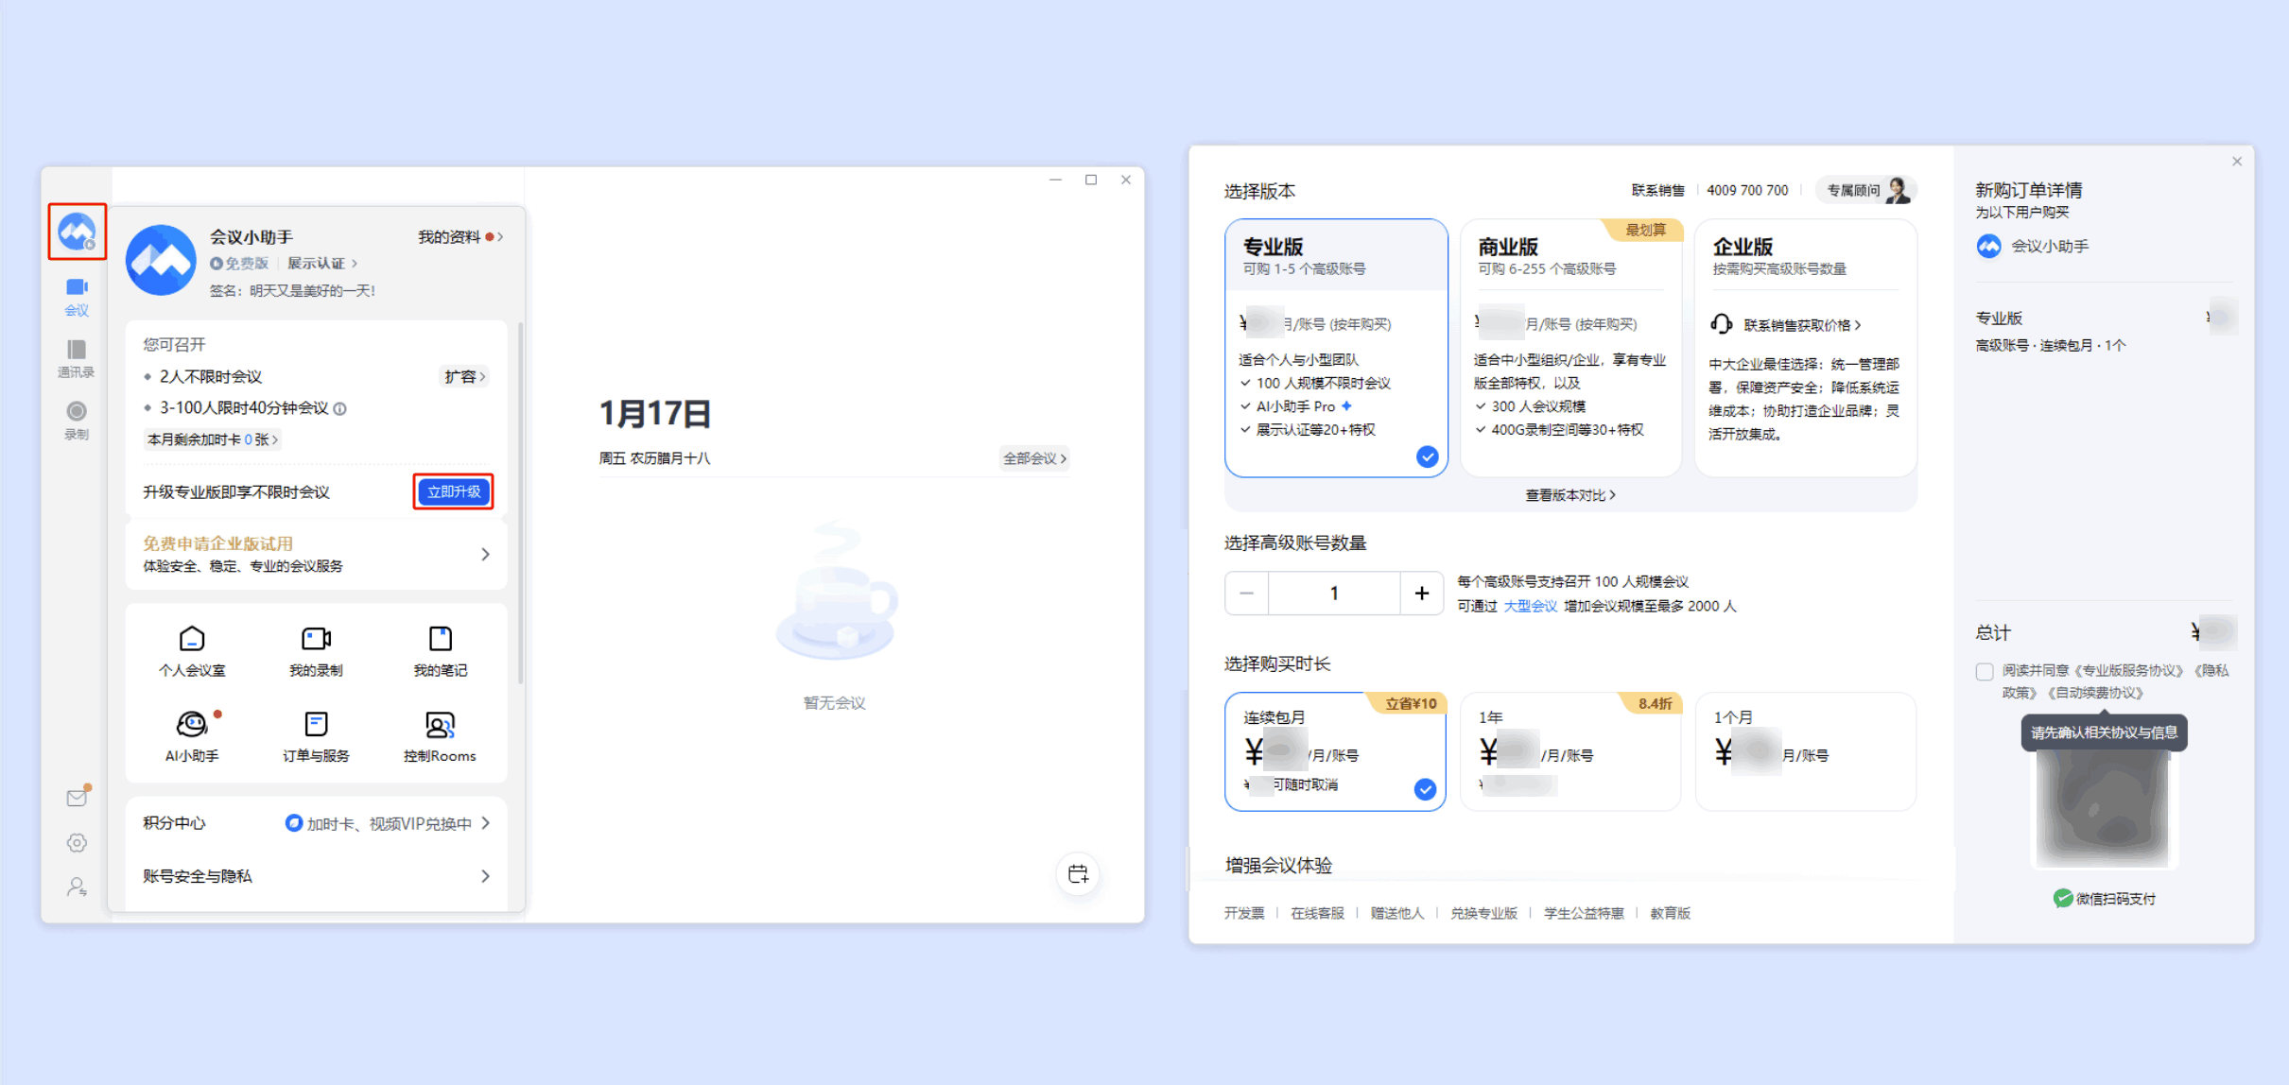Screen dimensions: 2289x1085
Task: Choose the 连续包月 duration option
Action: (x=1335, y=751)
